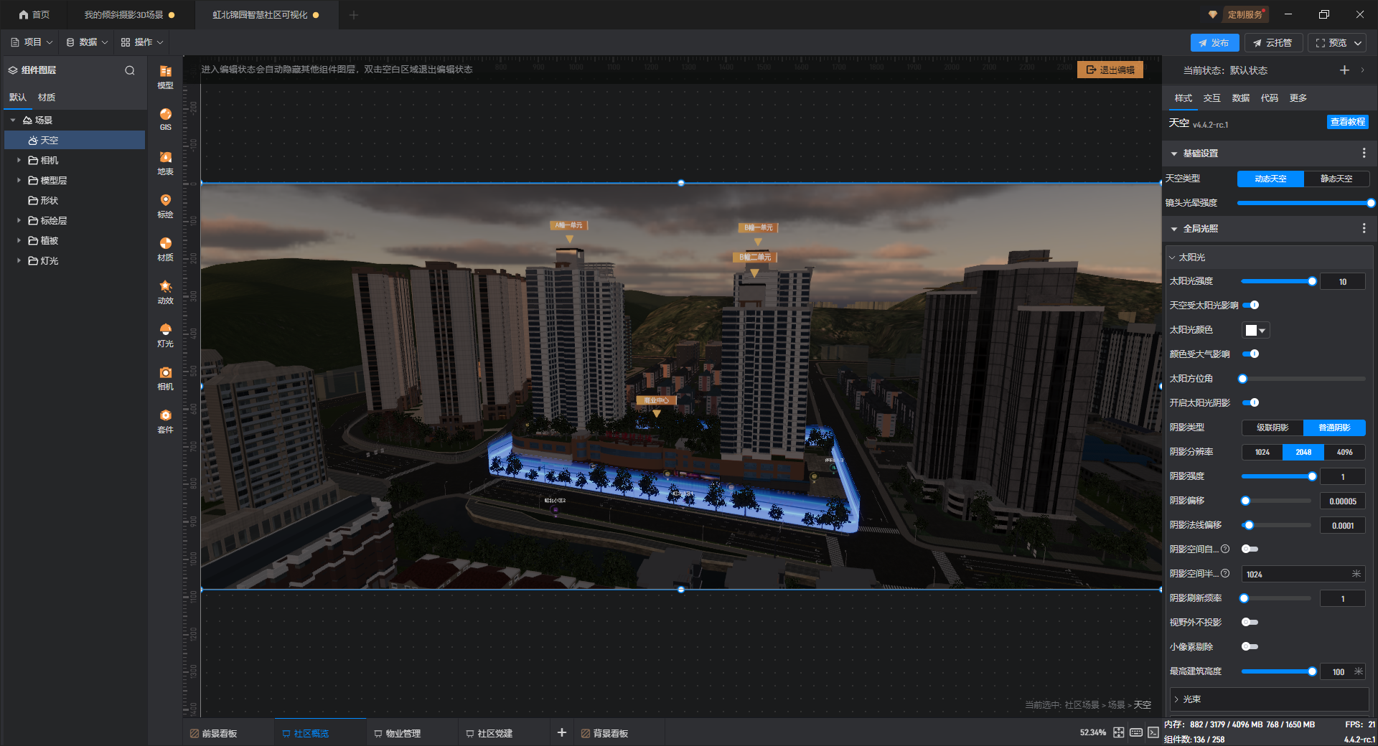The width and height of the screenshot is (1378, 746).
Task: Click the plus icon beside 当前状态
Action: click(x=1344, y=70)
